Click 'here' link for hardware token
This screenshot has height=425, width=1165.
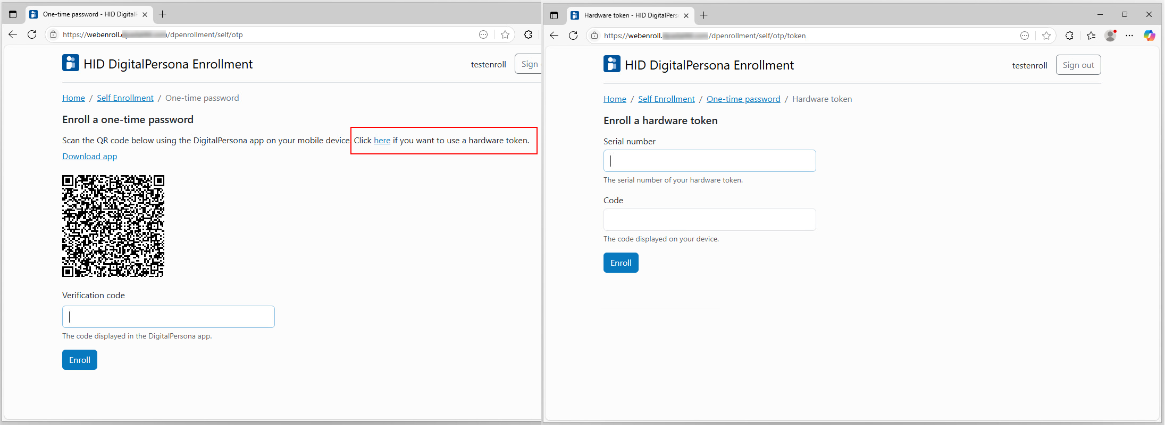(x=382, y=141)
